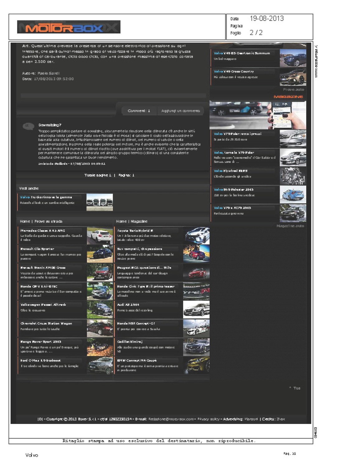The height and width of the screenshot is (468, 337).
Task: Click the Top arrow icon
Action: click(290, 388)
